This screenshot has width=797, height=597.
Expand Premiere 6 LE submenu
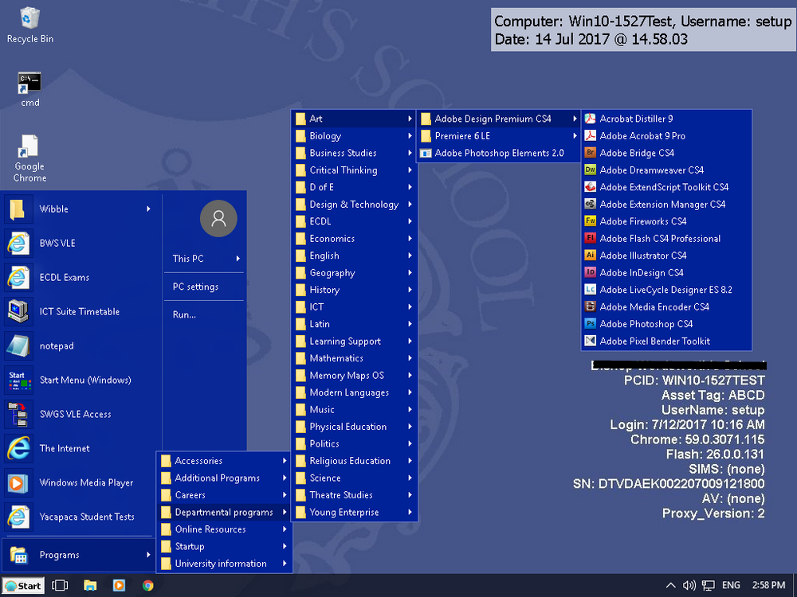(x=575, y=136)
